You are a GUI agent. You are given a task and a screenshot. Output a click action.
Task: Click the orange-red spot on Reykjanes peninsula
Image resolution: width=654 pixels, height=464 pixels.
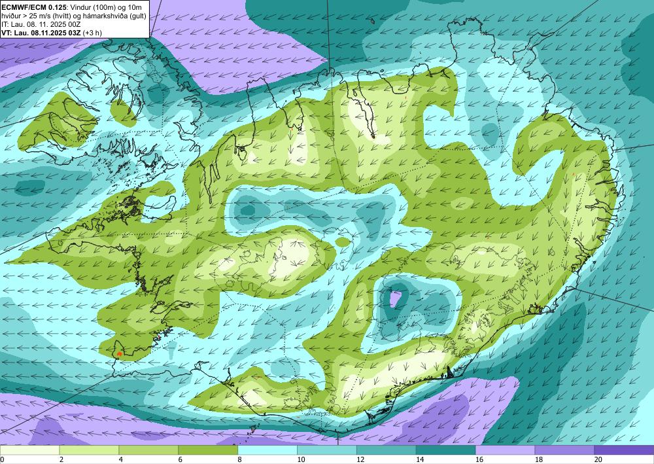tap(120, 354)
